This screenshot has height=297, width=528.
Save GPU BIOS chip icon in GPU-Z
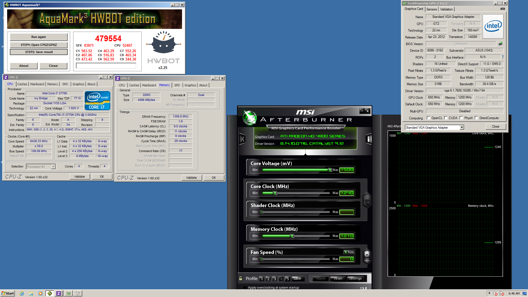pos(501,43)
